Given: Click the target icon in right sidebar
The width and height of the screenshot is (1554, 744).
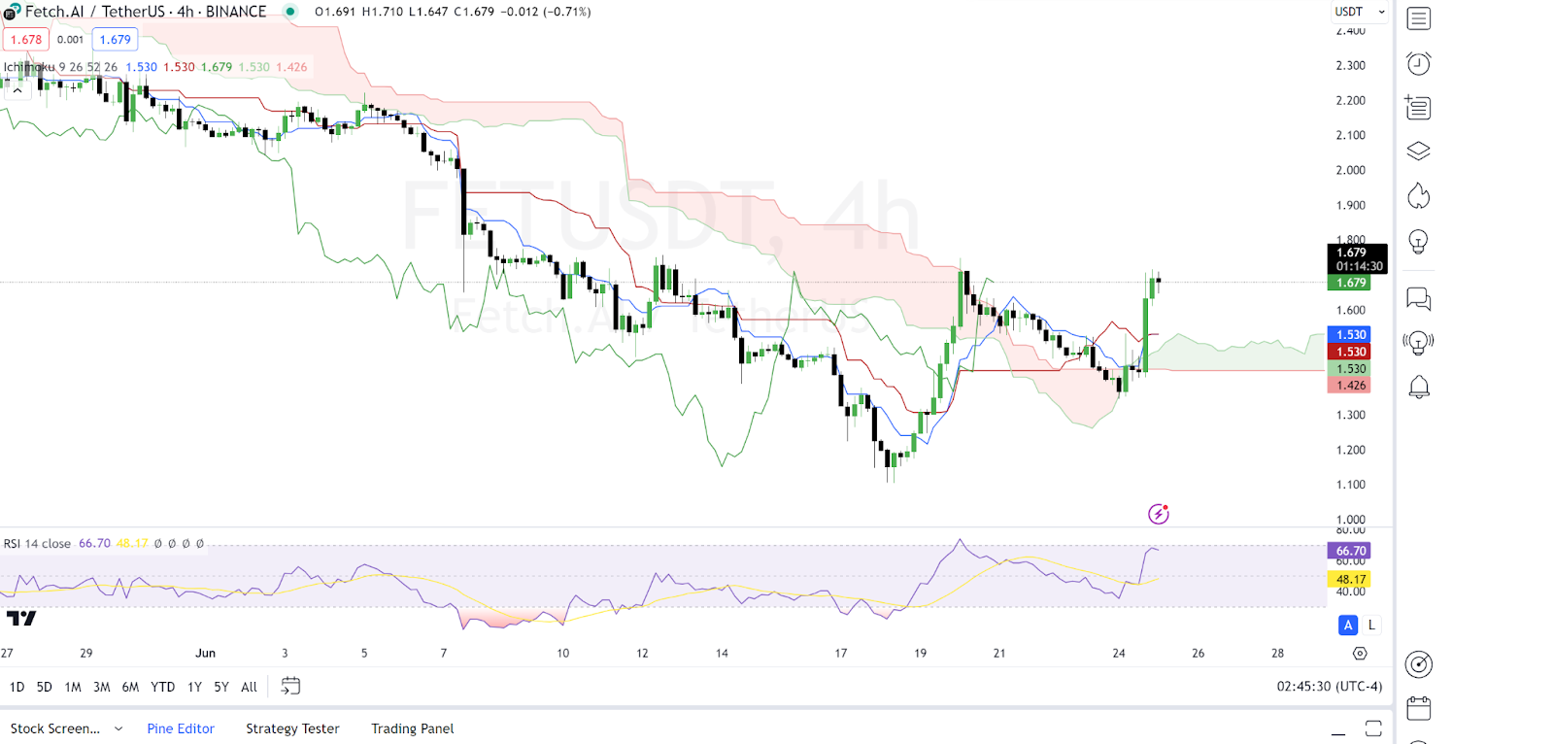Looking at the screenshot, I should pos(1418,664).
